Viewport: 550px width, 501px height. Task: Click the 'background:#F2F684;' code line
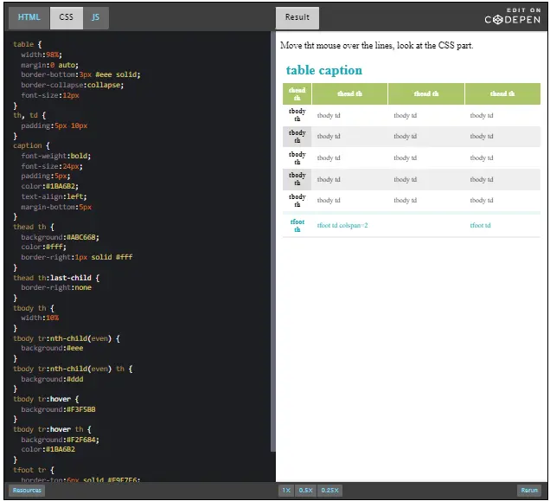click(x=60, y=440)
